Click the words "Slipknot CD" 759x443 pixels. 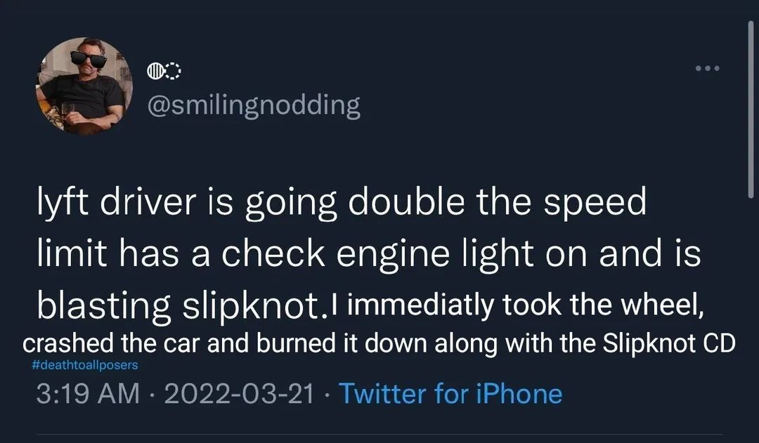[670, 345]
